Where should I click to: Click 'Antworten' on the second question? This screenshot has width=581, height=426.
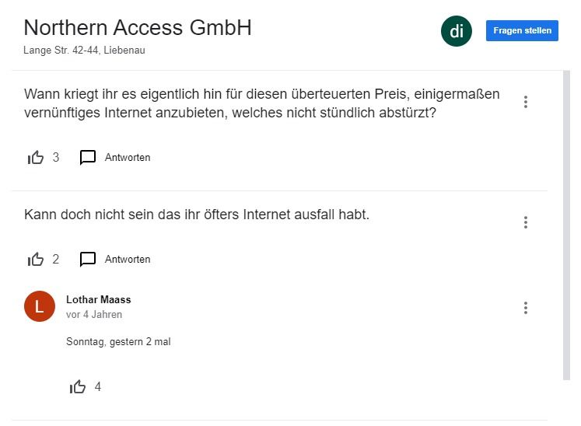[x=128, y=260]
